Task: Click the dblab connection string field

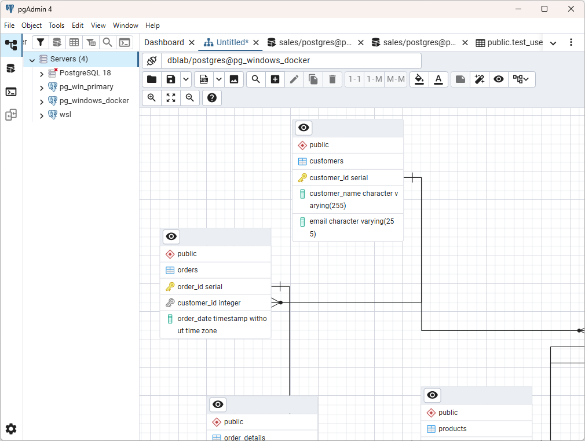Action: click(291, 60)
